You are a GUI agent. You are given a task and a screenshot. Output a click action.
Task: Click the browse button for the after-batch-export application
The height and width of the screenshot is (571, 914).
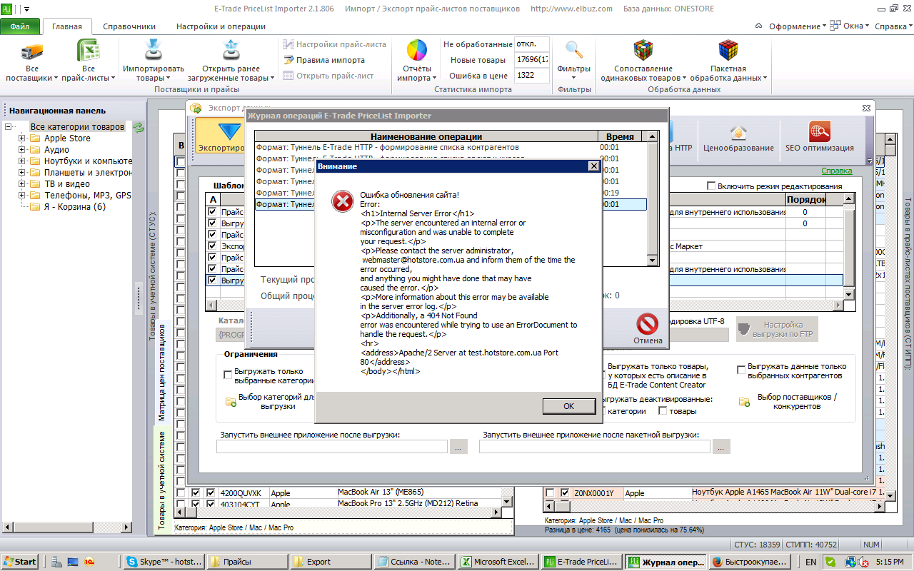pyautogui.click(x=721, y=447)
